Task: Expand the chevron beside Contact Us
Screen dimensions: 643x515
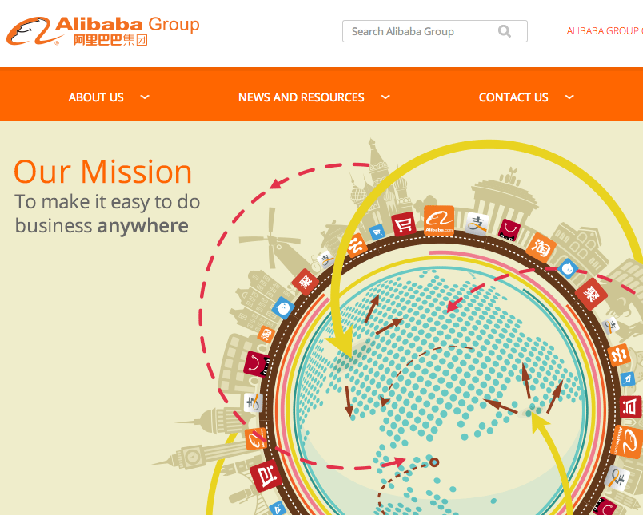Action: click(x=569, y=97)
